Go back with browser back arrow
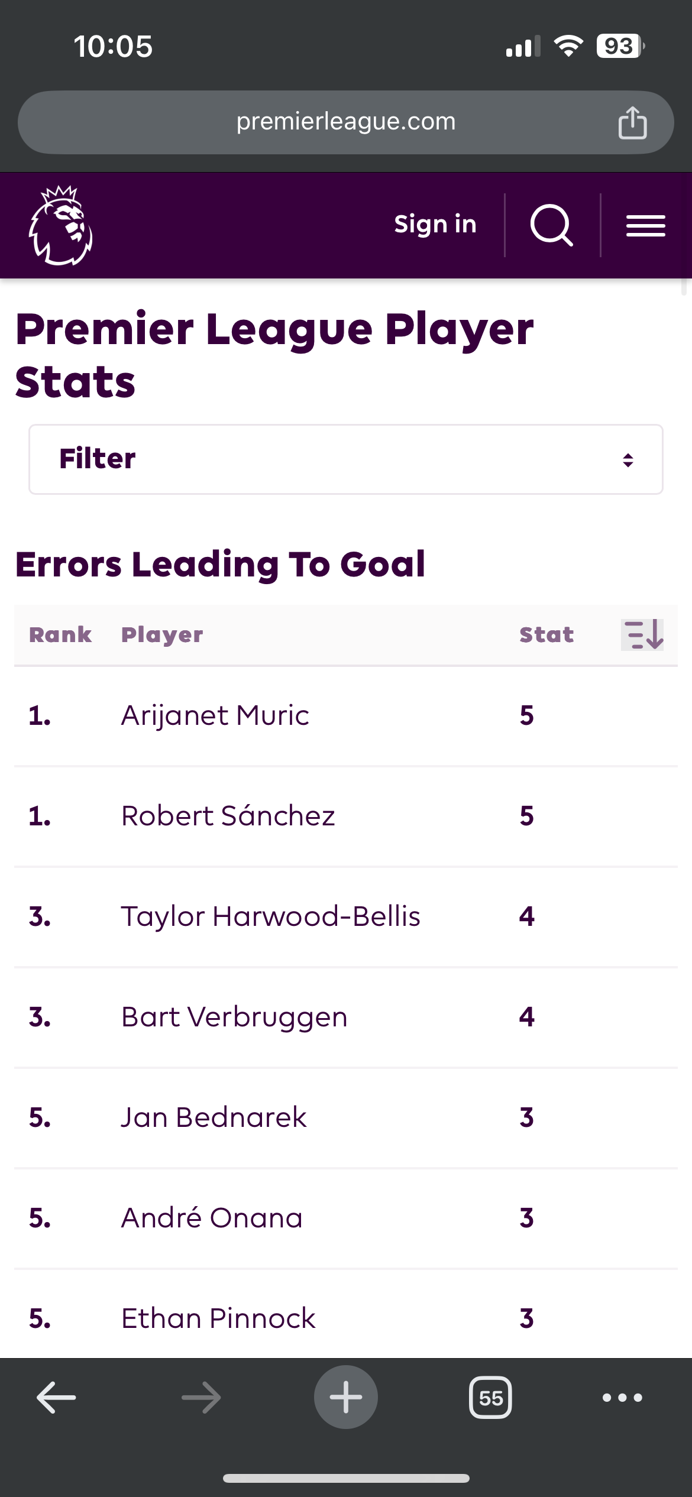The height and width of the screenshot is (1497, 692). [56, 1398]
